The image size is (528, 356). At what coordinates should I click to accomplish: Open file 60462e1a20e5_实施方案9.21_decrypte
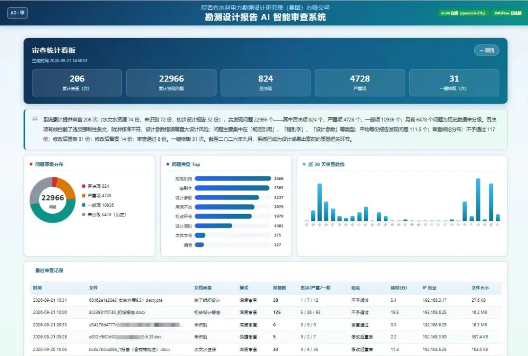126,300
